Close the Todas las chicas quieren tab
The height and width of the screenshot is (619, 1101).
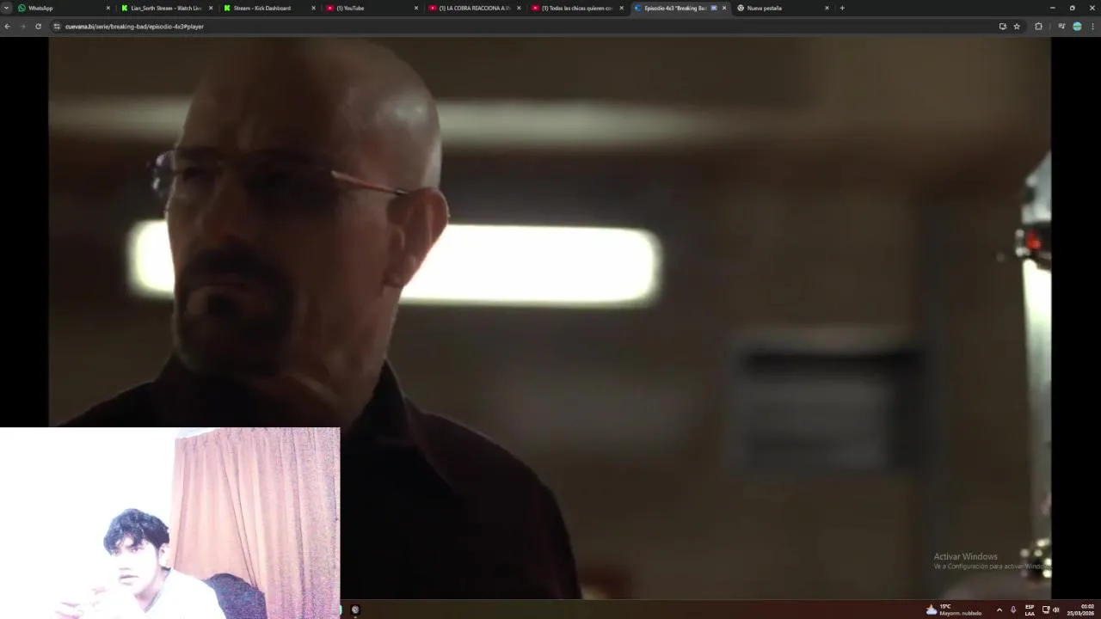[x=621, y=8]
